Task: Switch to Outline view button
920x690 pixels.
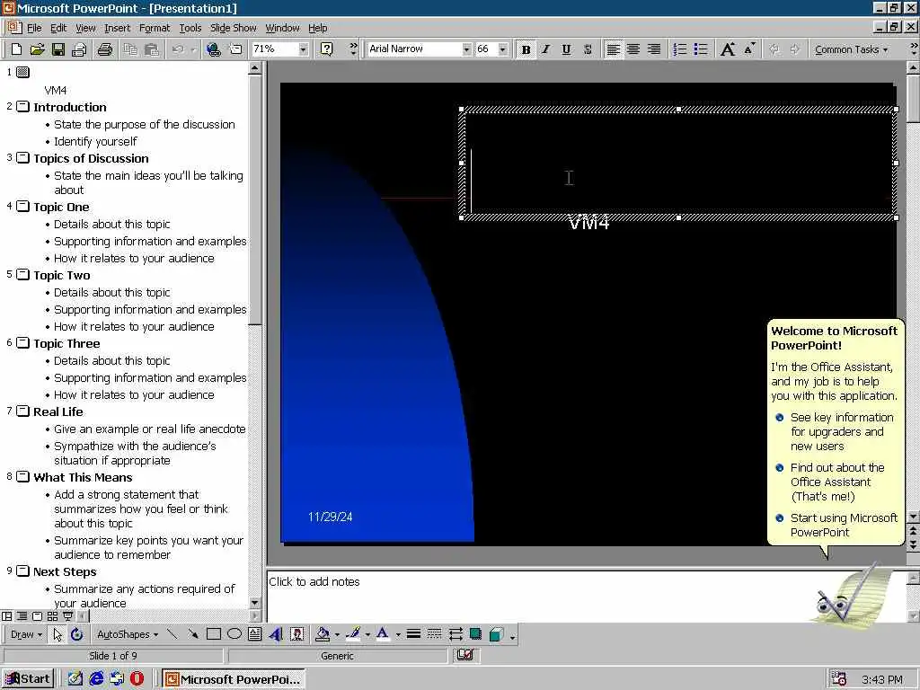Action: [22, 616]
